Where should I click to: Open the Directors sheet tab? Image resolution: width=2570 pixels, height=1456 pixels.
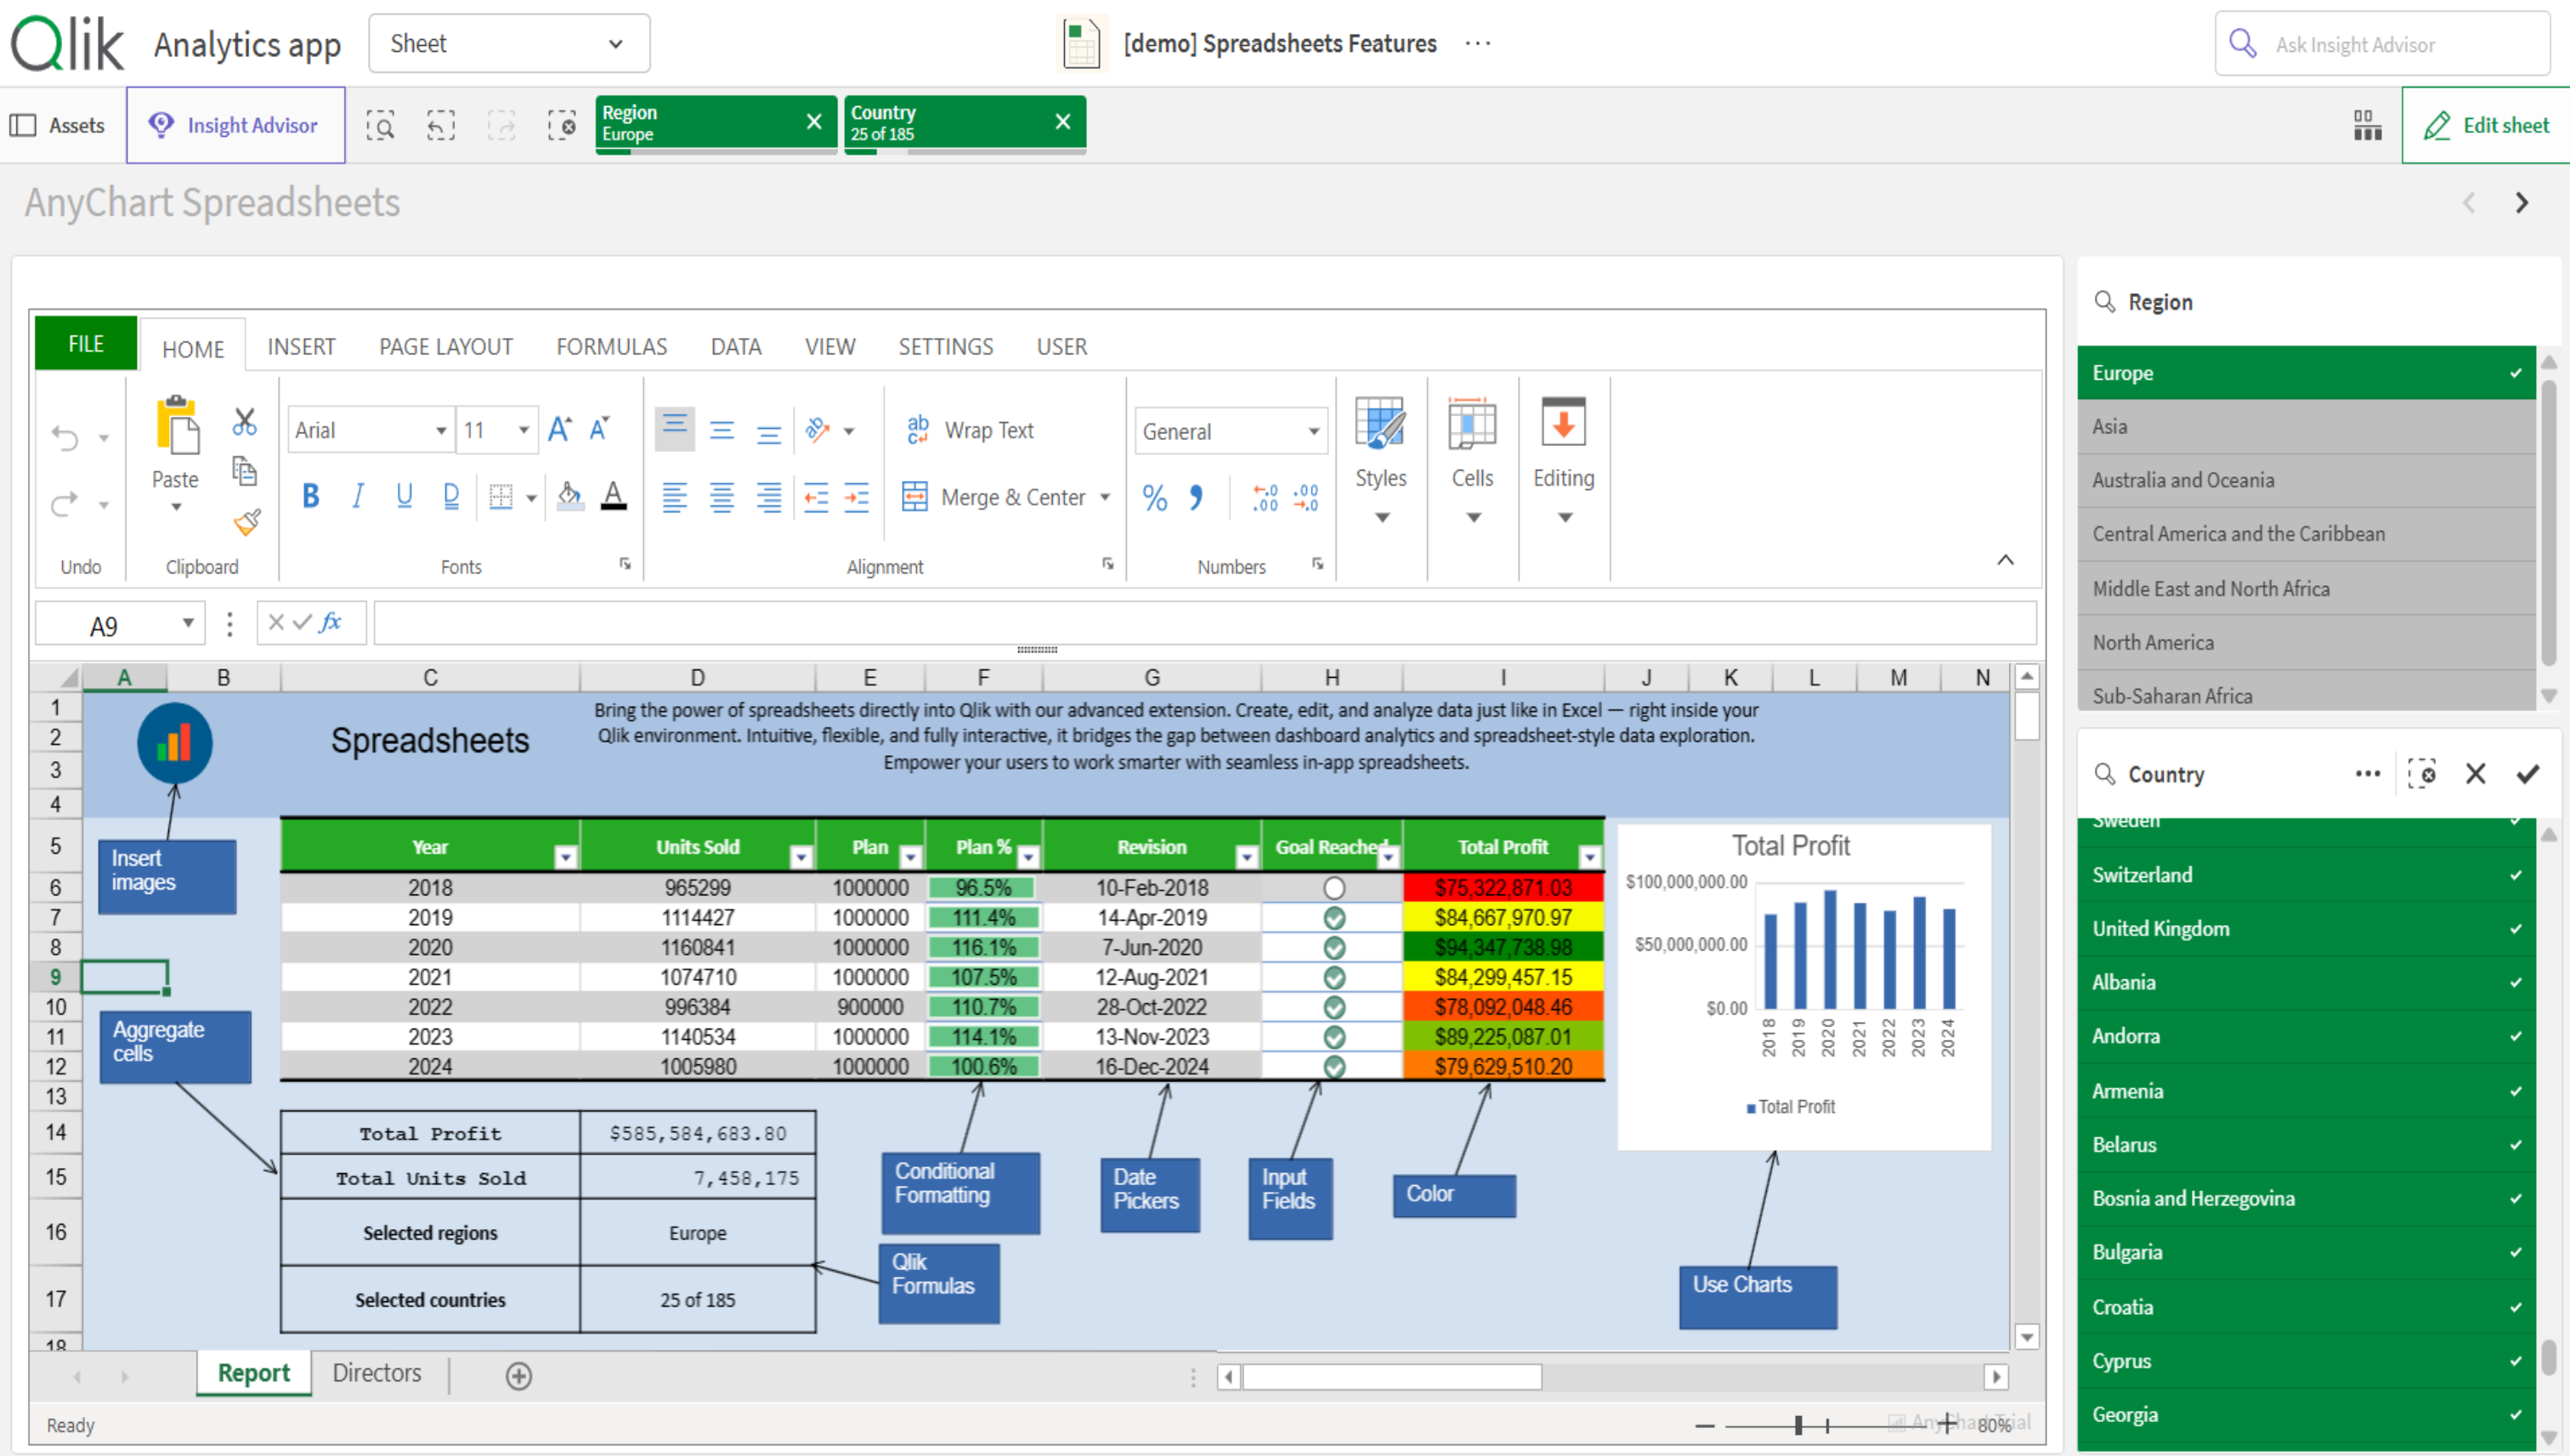376,1373
